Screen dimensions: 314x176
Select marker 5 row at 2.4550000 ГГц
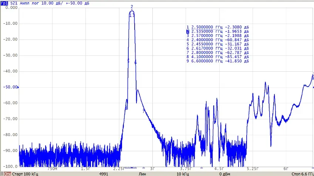tap(217, 44)
